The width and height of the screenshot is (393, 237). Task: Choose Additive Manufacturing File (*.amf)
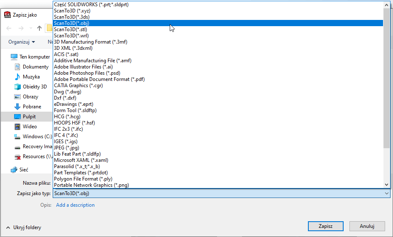tap(218, 61)
